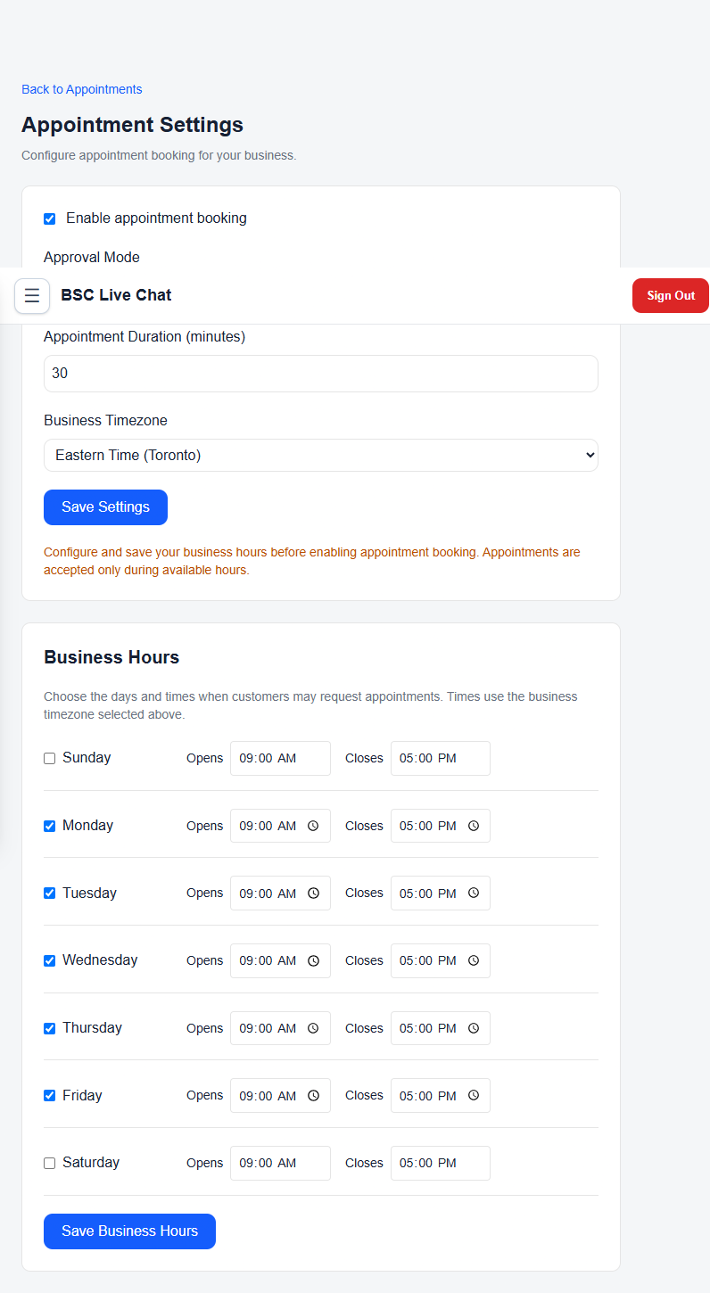Open the Business Timezone dropdown
This screenshot has width=710, height=1293.
(321, 455)
